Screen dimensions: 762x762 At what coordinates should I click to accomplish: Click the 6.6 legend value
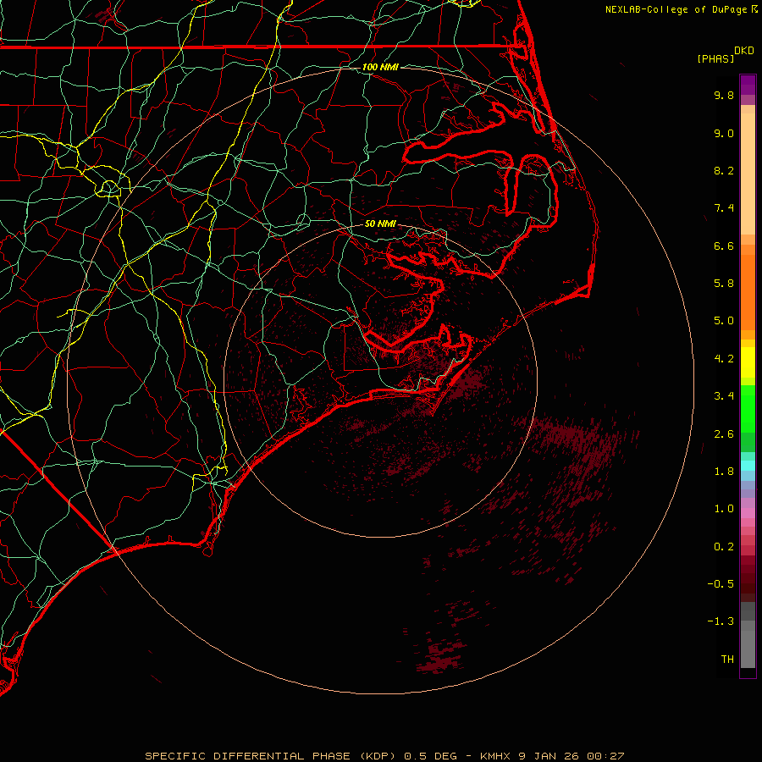(724, 246)
